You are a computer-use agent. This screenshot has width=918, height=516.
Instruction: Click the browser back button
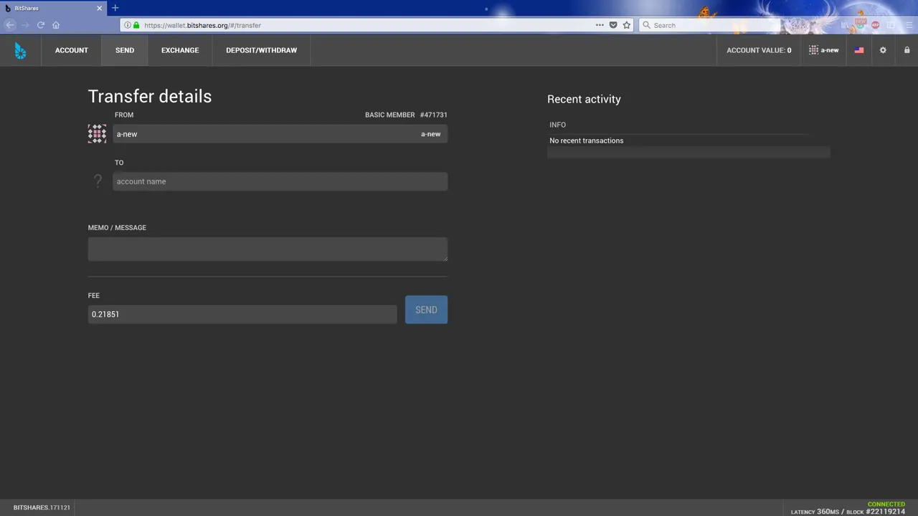tap(10, 25)
